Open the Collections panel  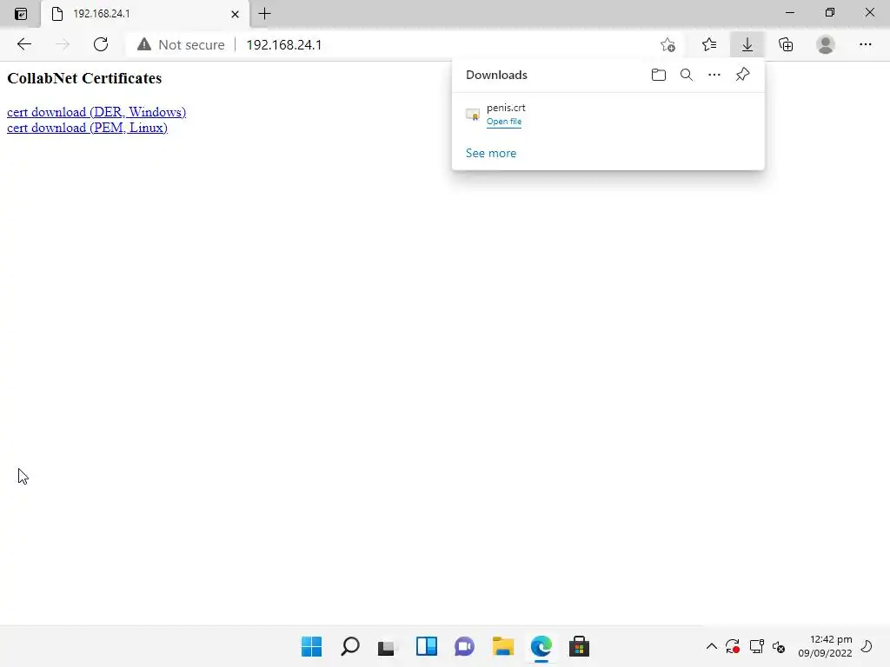click(786, 44)
